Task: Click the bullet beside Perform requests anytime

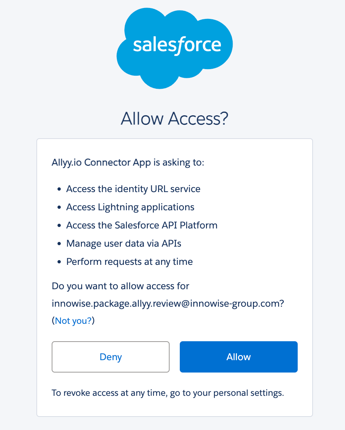Action: pyautogui.click(x=59, y=262)
